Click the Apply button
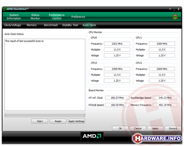Screen dimensions: 184x146 pos(155,128)
